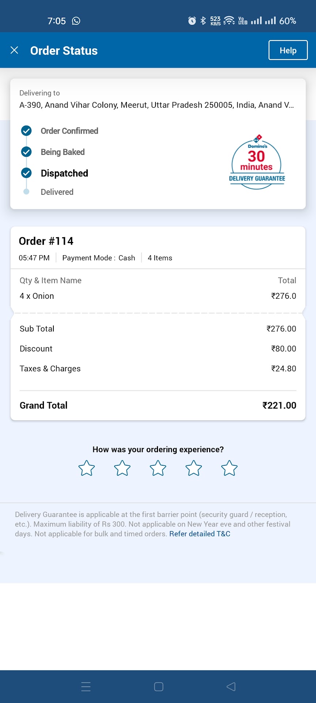316x703 pixels.
Task: Give a five star rating
Action: click(x=229, y=468)
